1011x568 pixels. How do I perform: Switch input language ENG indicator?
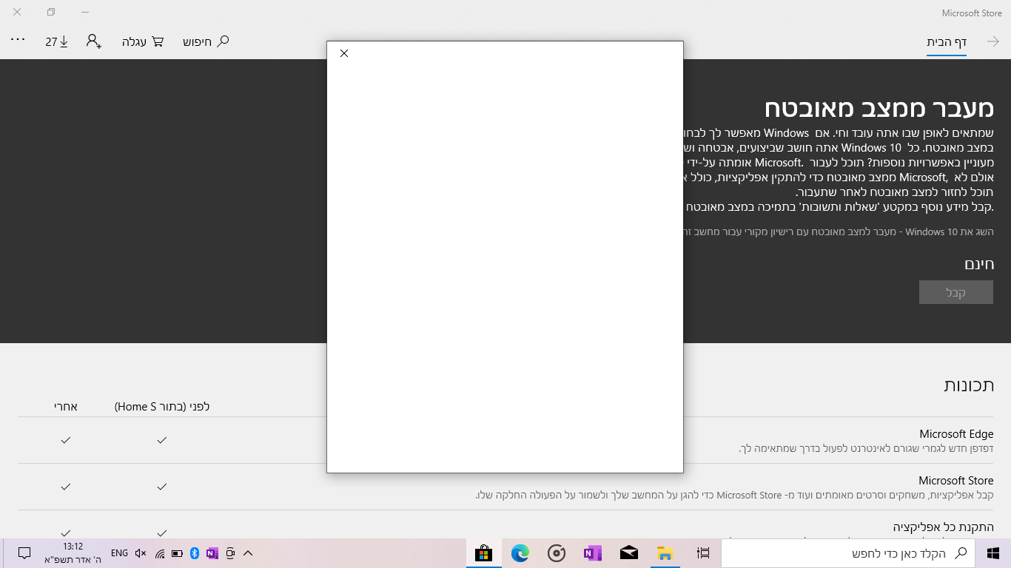[119, 553]
